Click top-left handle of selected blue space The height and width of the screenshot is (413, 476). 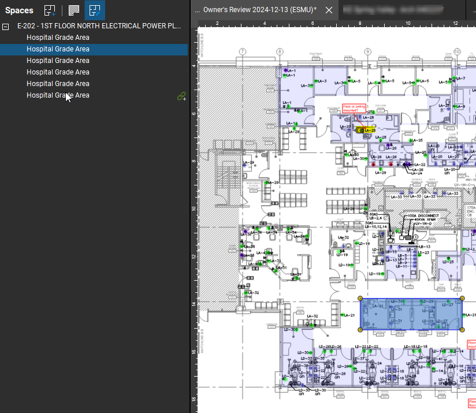coord(360,298)
